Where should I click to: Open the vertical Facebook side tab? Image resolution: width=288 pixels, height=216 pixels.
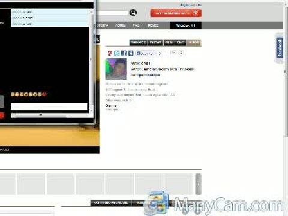tap(280, 47)
